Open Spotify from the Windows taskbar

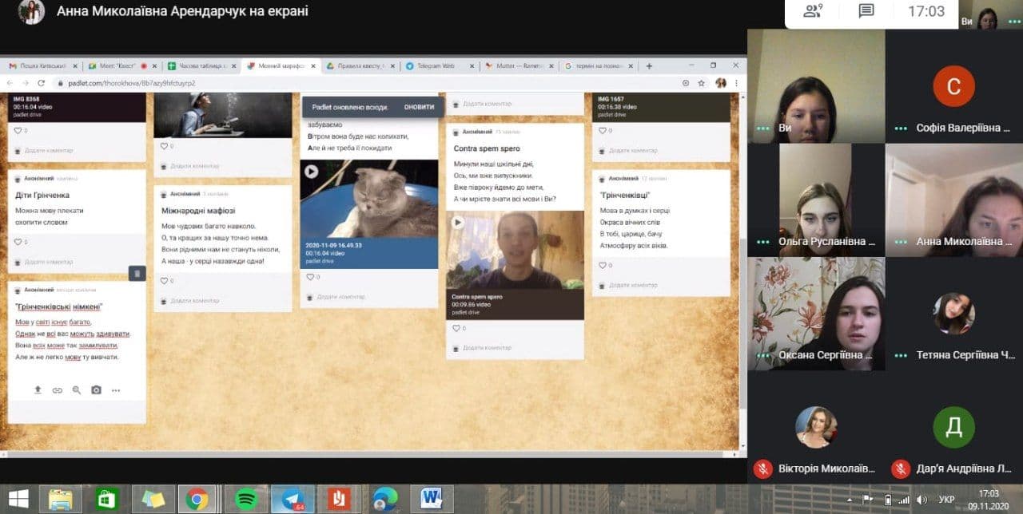pos(246,500)
